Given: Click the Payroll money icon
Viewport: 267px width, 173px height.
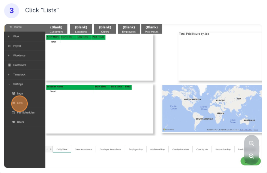Looking at the screenshot, I should point(9,46).
